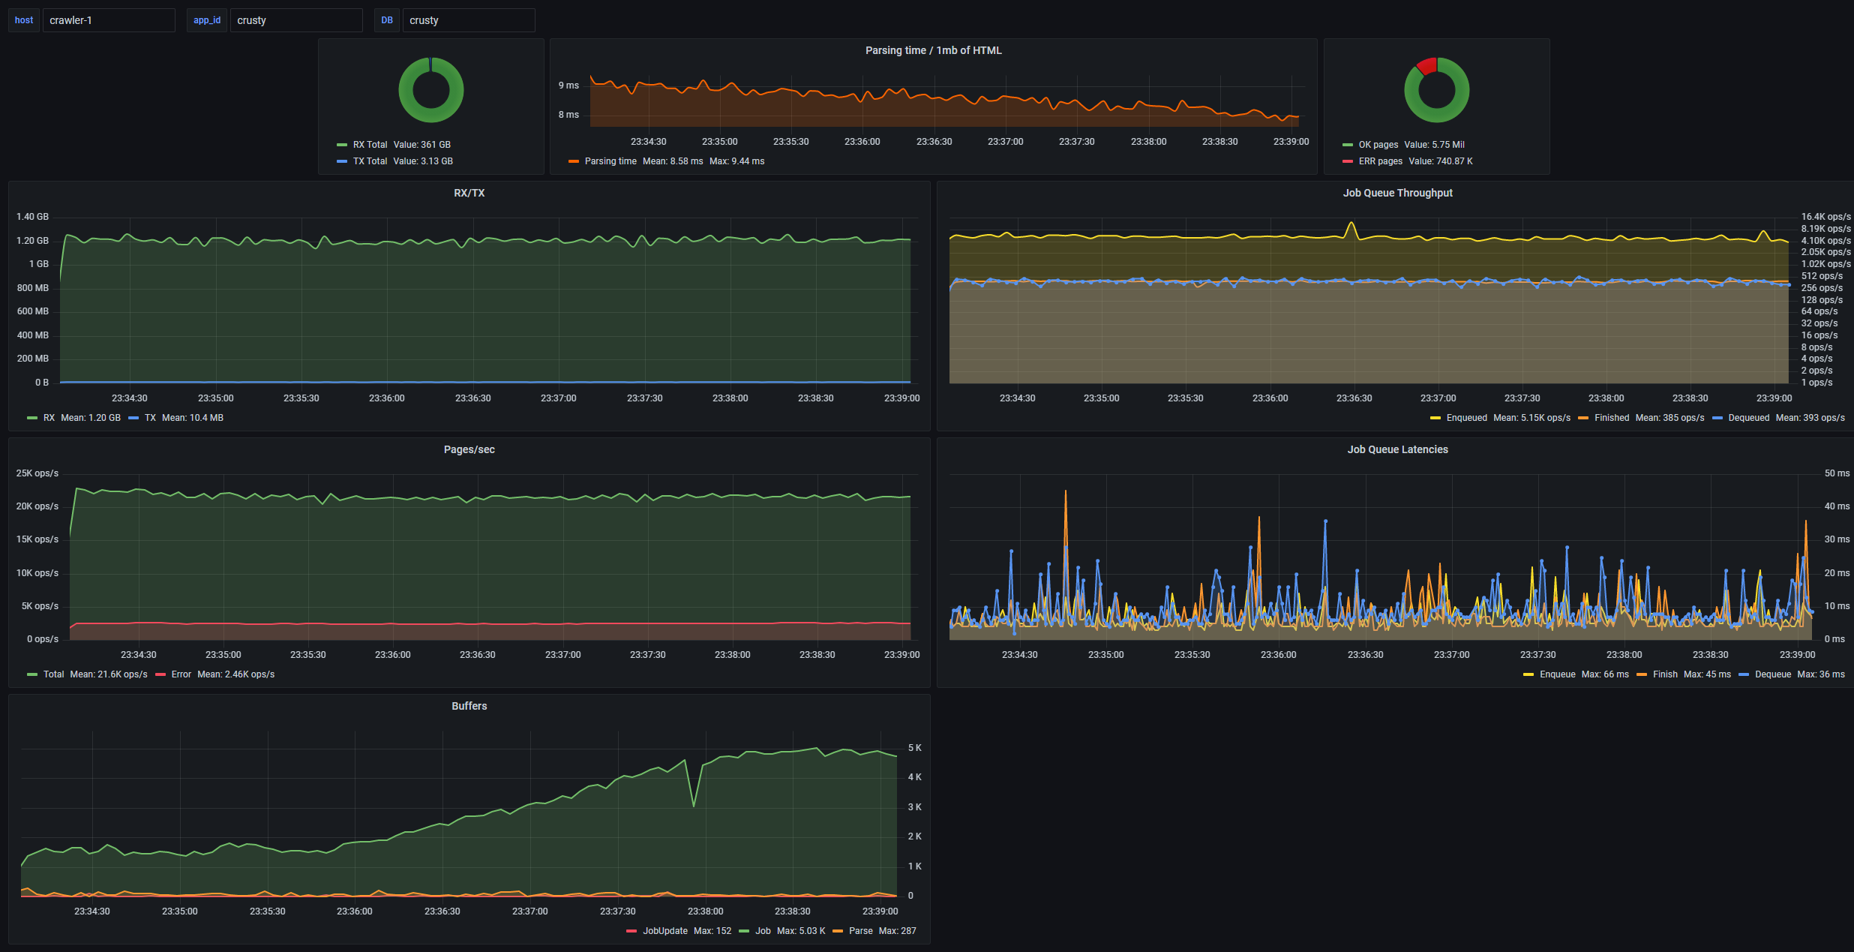This screenshot has height=952, width=1854.
Task: Click the OK pages green legend swatch
Action: [1348, 145]
